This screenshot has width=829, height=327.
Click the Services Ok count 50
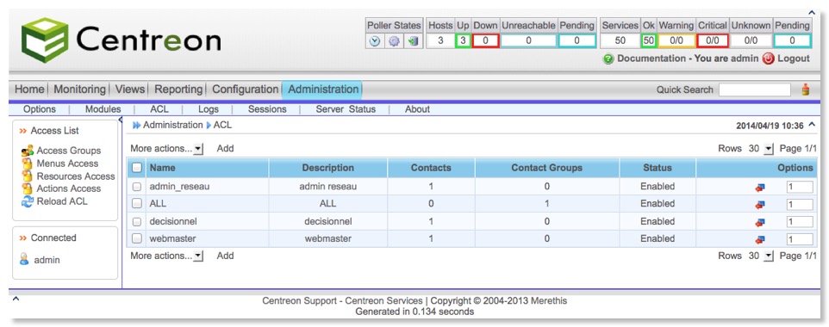[649, 41]
